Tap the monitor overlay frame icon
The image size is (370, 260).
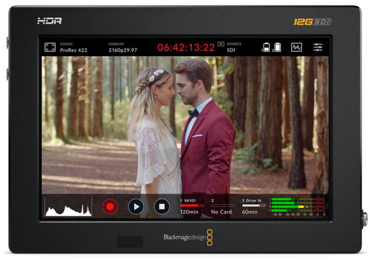pos(50,47)
